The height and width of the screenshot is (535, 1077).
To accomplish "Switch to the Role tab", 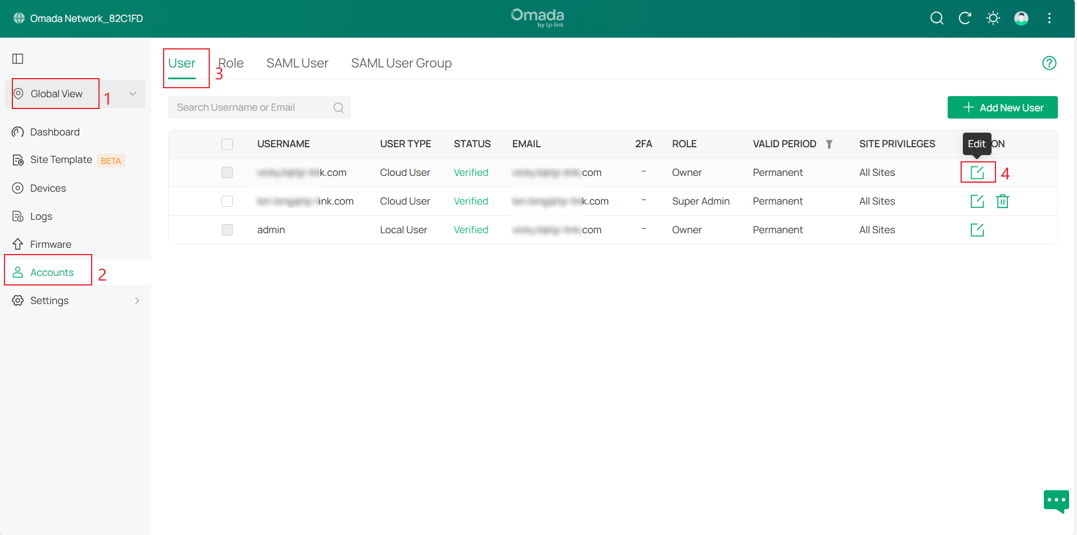I will pos(231,64).
